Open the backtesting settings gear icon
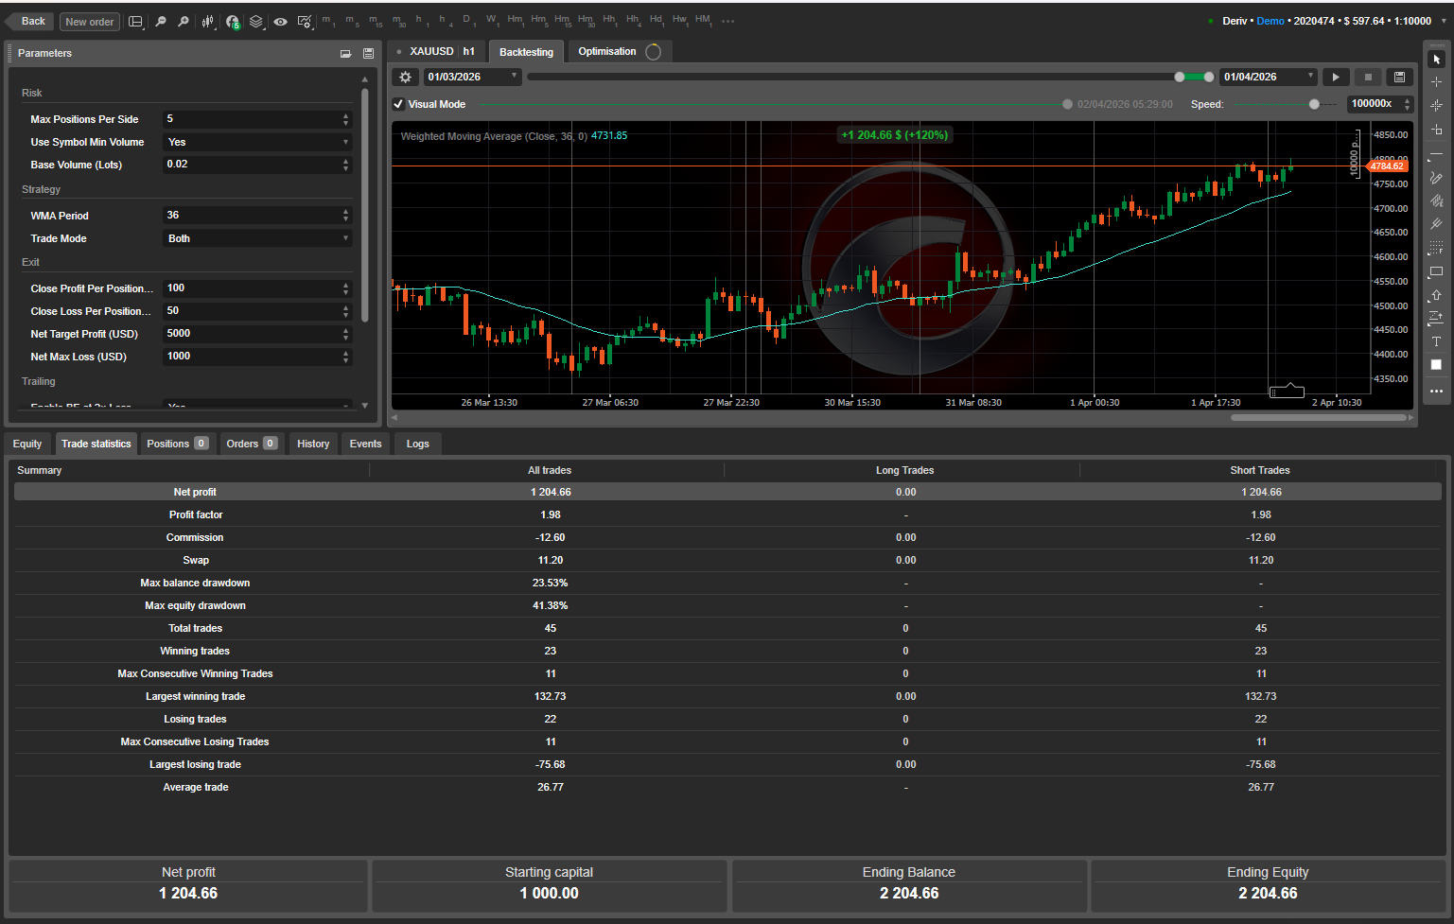The image size is (1454, 924). tap(405, 77)
